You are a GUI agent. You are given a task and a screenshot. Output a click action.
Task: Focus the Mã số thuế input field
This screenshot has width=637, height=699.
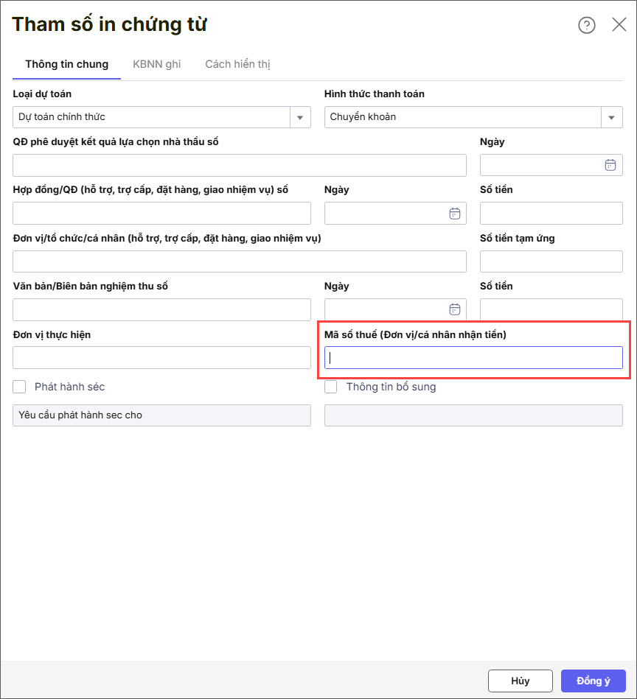click(473, 358)
